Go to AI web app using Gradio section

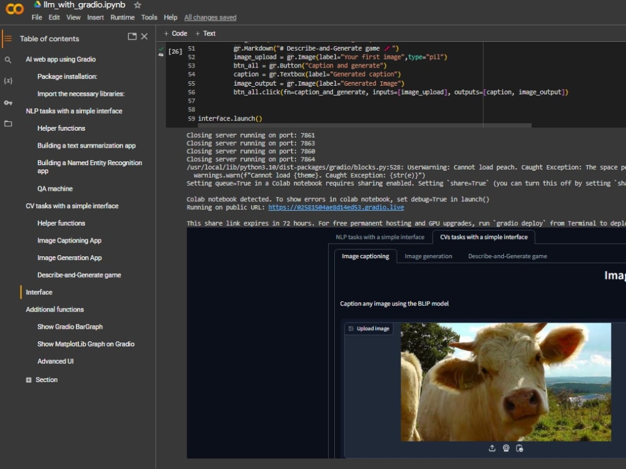(61, 59)
